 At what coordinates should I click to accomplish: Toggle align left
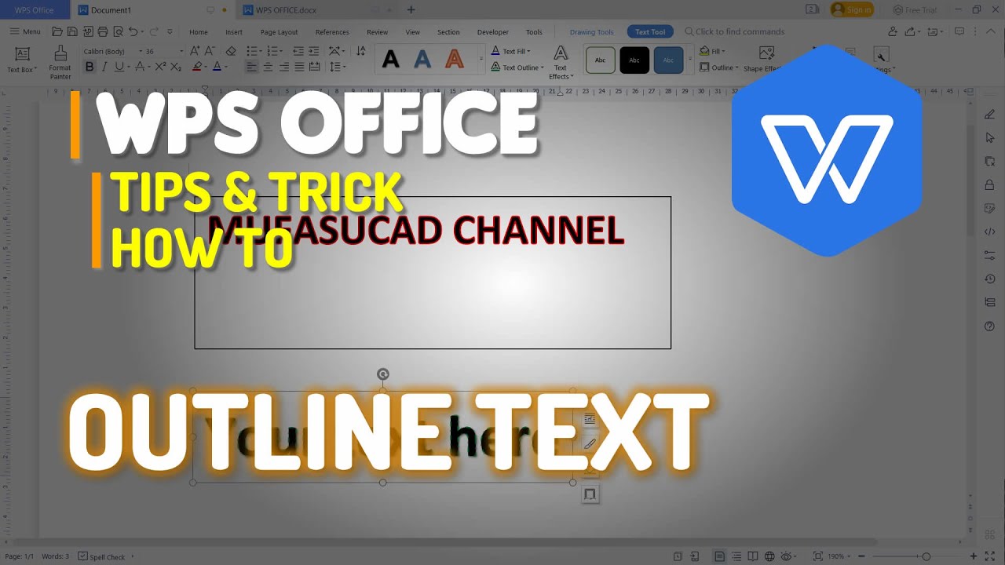(x=252, y=67)
